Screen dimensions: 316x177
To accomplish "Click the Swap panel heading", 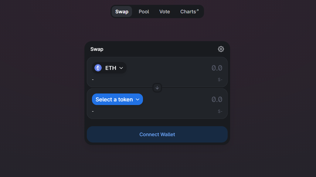I will tap(97, 49).
